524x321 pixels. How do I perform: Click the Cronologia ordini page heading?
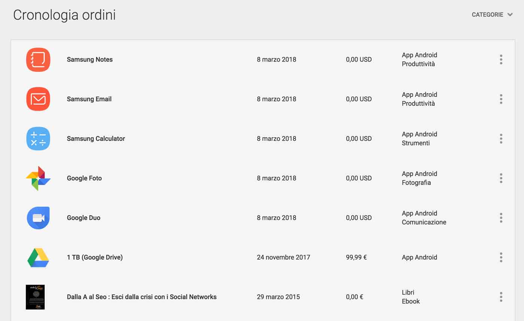click(x=64, y=15)
